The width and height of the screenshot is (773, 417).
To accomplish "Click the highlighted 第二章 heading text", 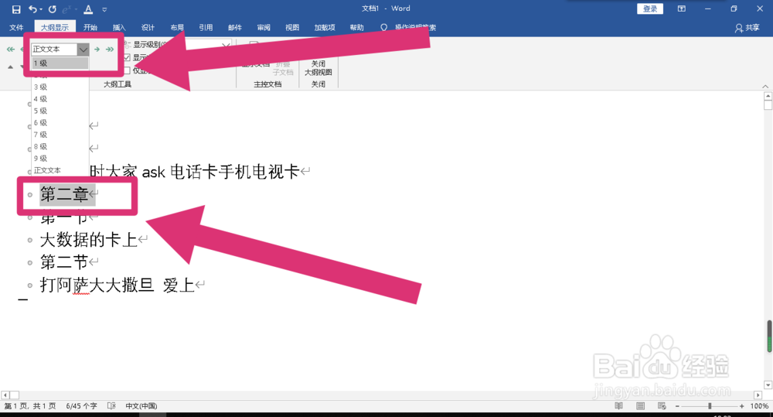I will 64,194.
